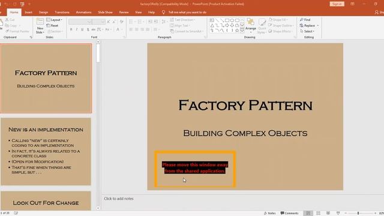Open the Design tab
384x216 pixels.
[43, 12]
